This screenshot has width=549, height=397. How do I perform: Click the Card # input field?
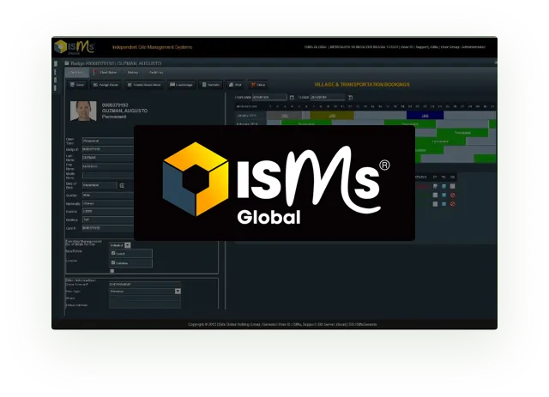pyautogui.click(x=108, y=228)
